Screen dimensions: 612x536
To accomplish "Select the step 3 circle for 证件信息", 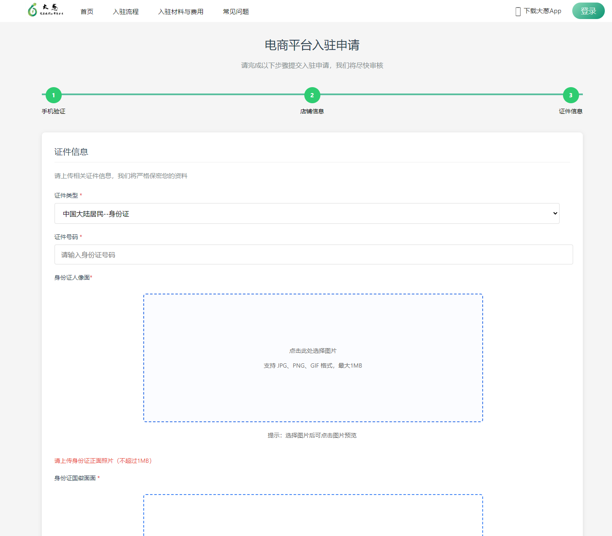I will [x=571, y=95].
